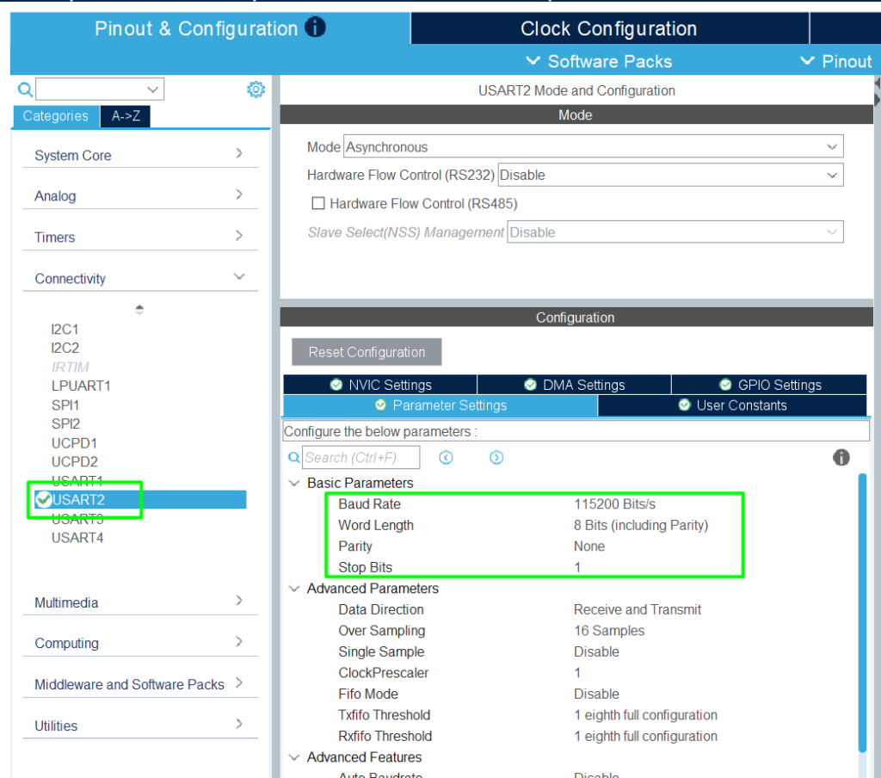Viewport: 881px width, 778px height.
Task: Click the Reset Configuration button
Action: click(x=367, y=352)
